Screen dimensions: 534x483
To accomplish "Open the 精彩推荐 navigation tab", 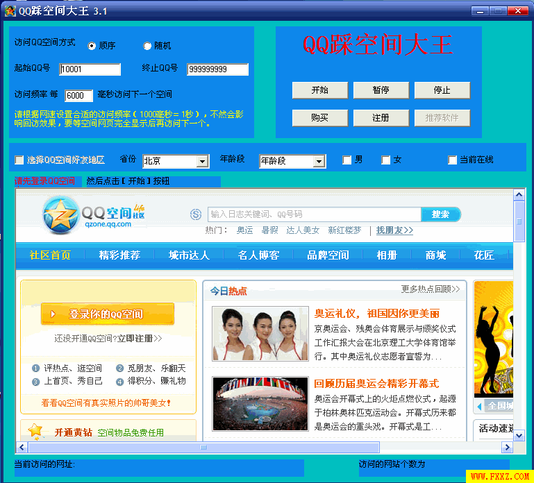I will (x=119, y=255).
